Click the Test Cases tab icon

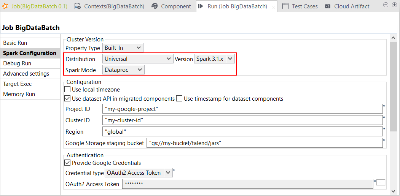click(x=285, y=6)
